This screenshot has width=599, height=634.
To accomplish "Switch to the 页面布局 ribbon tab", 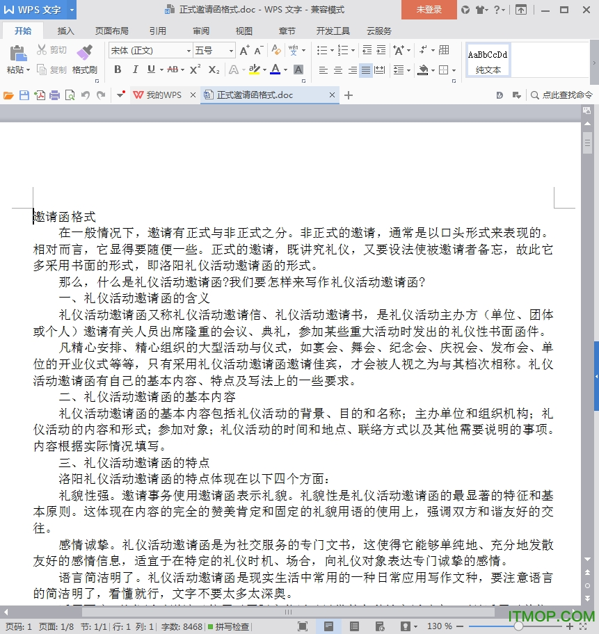I will pyautogui.click(x=111, y=31).
